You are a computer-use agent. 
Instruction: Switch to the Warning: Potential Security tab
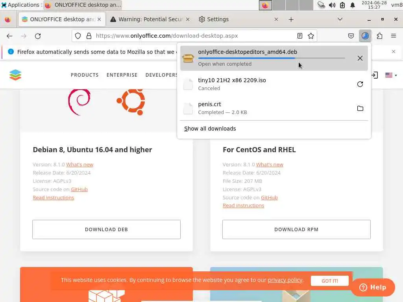pyautogui.click(x=150, y=20)
